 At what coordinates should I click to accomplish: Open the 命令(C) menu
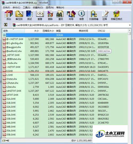[16, 7]
